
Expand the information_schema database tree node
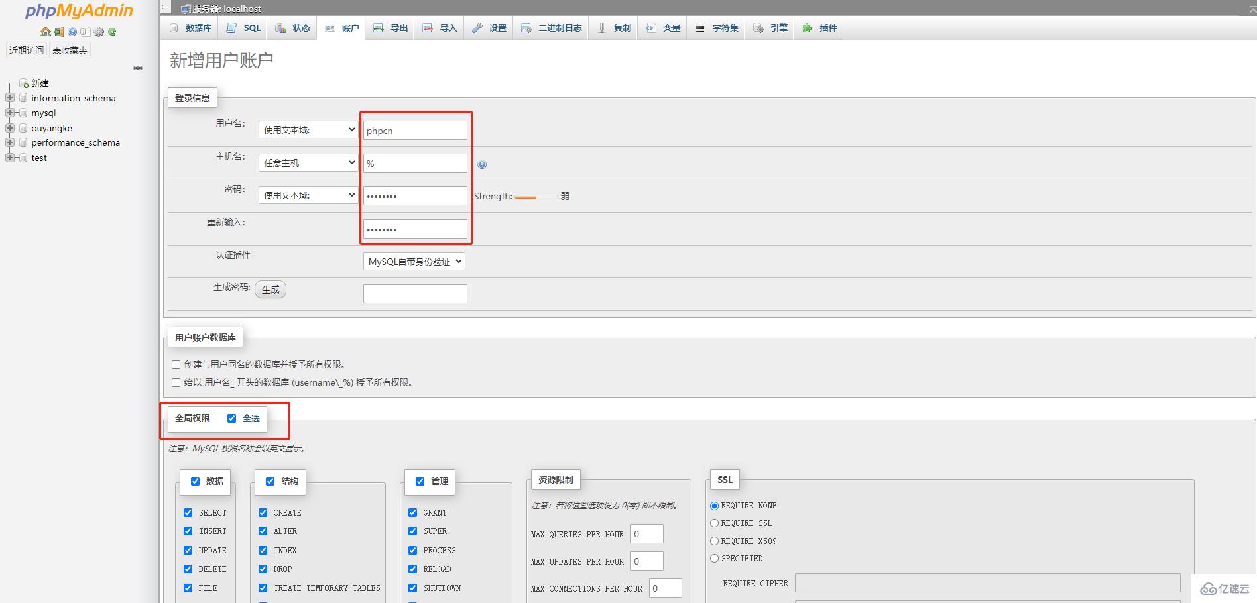point(9,98)
